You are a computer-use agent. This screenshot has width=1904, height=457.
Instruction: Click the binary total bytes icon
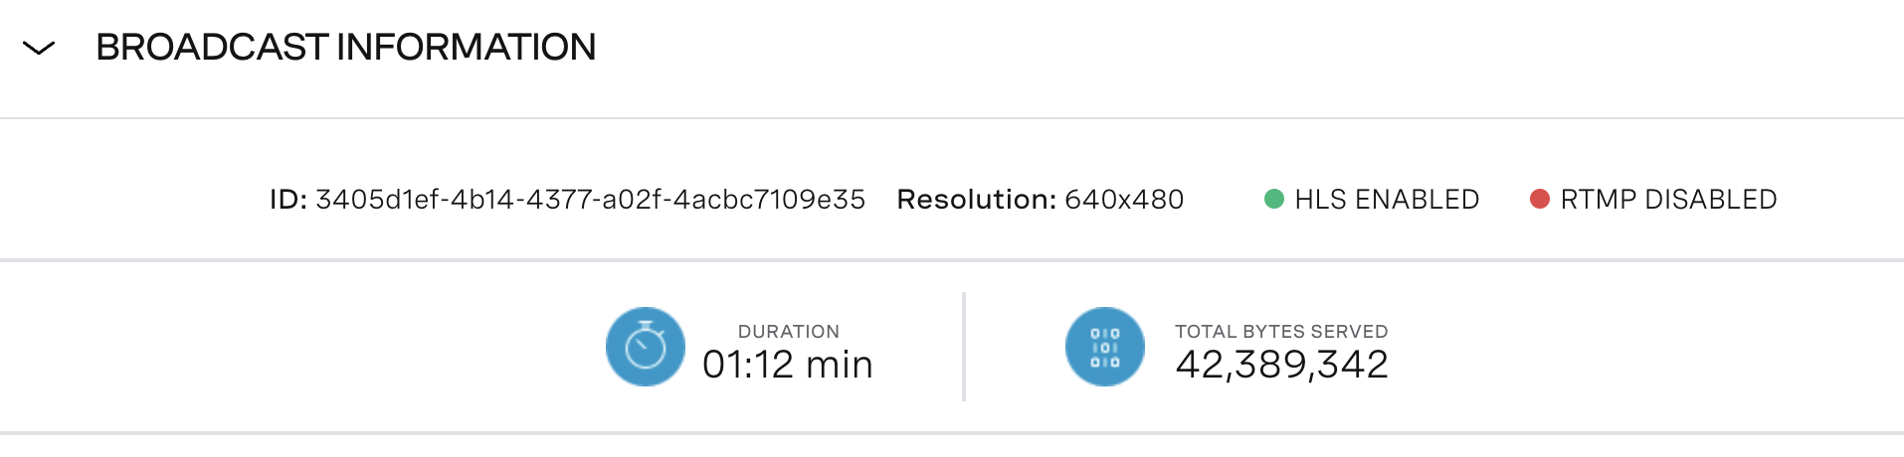click(1104, 347)
